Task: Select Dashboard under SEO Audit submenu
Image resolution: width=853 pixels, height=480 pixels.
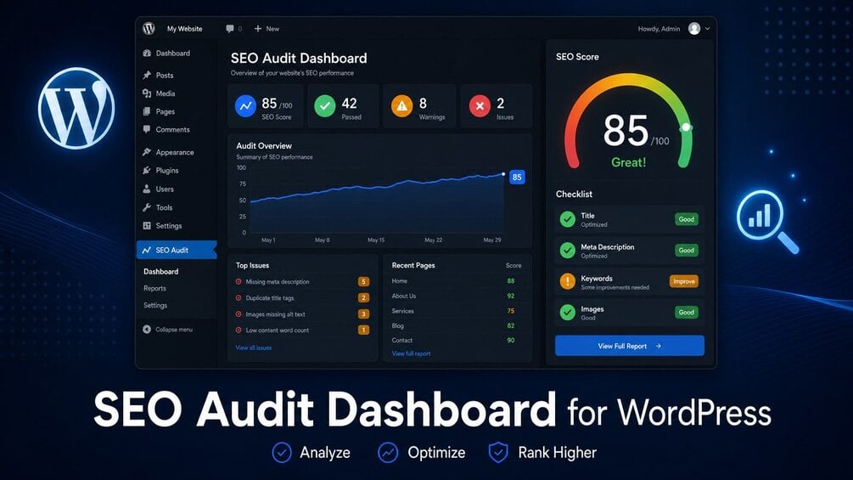Action: click(161, 272)
